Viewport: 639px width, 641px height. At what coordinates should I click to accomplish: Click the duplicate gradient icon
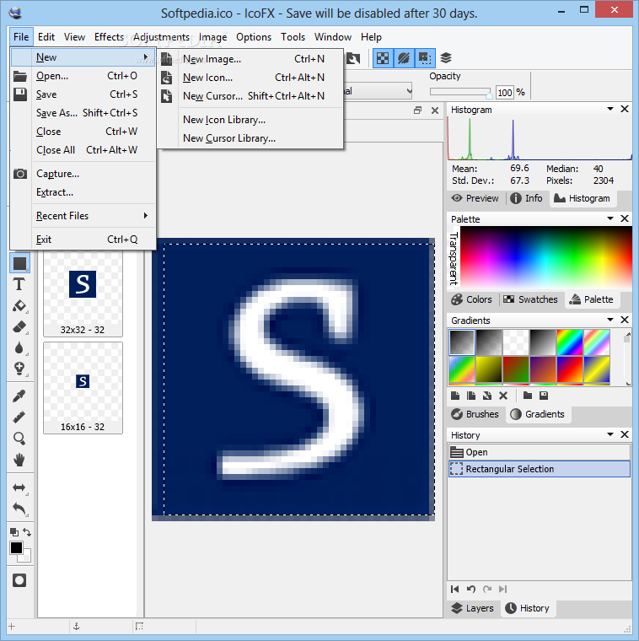[x=471, y=396]
